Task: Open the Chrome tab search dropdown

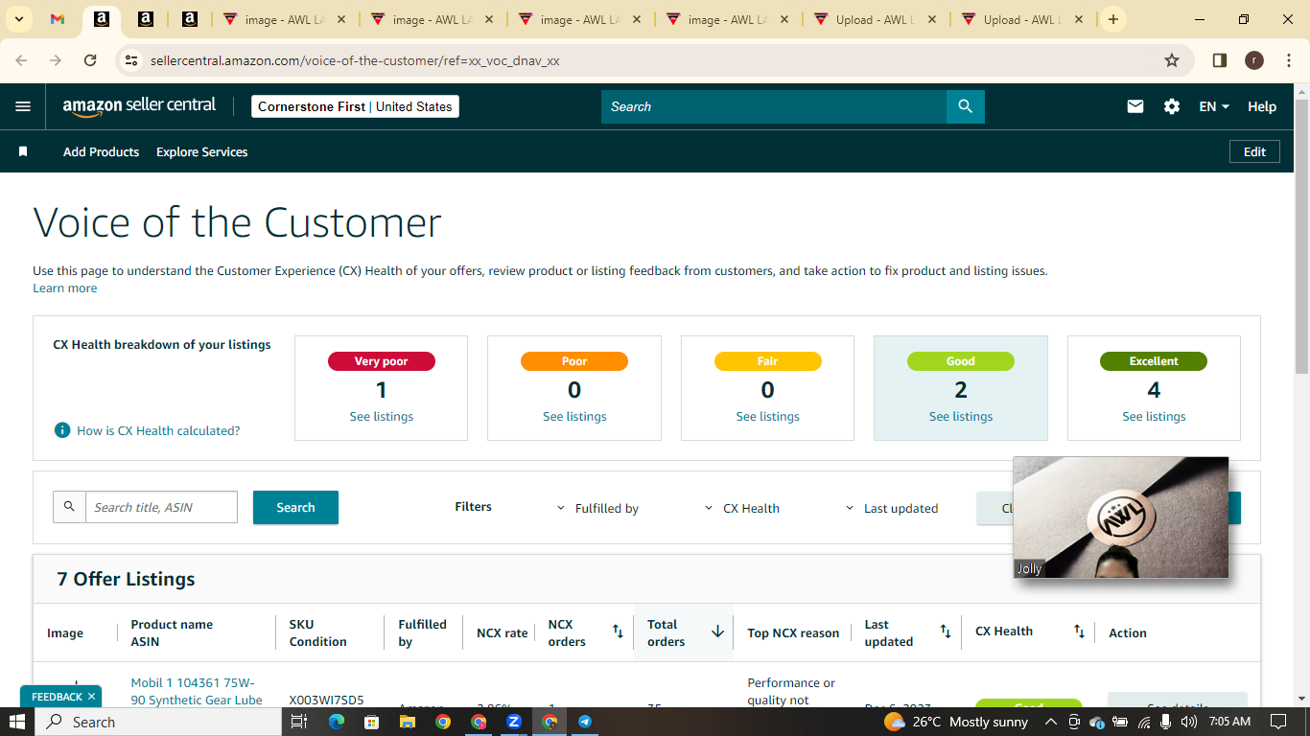Action: point(18,19)
